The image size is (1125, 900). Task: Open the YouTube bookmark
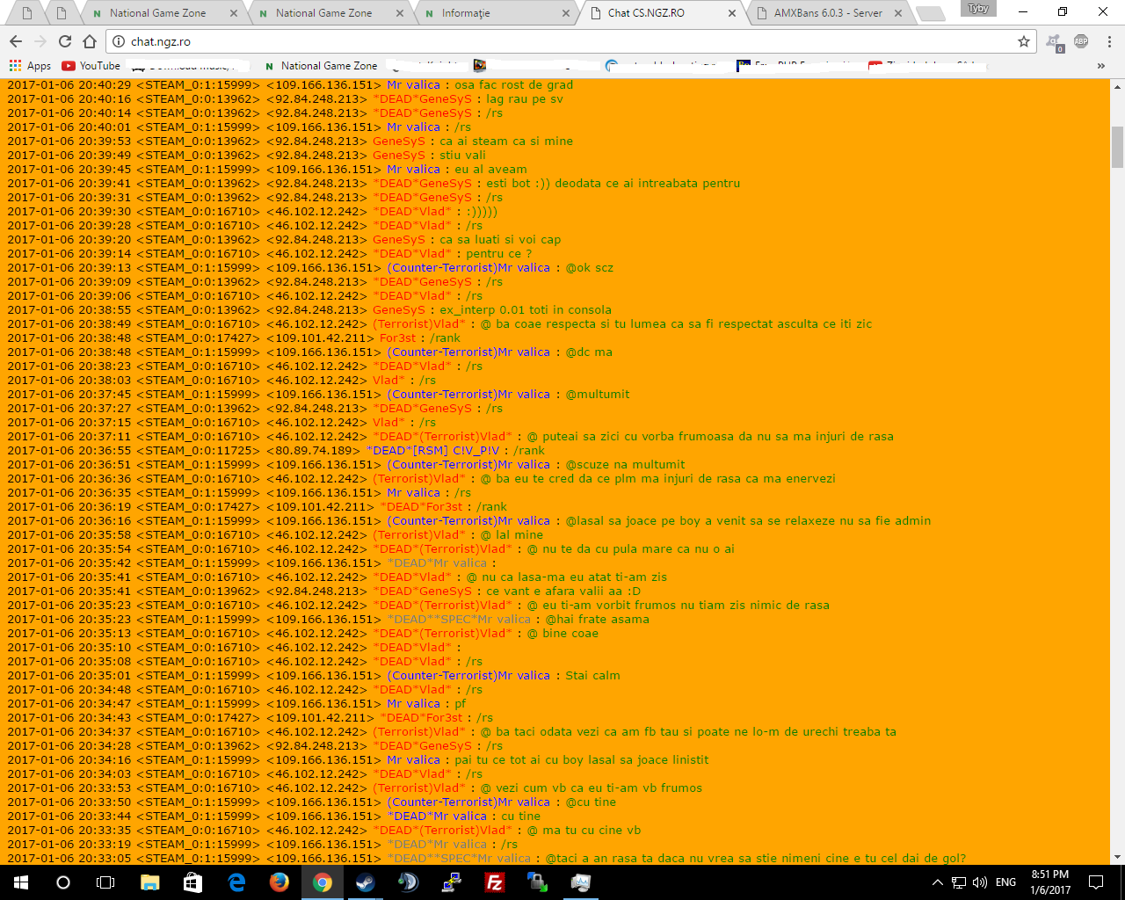[91, 66]
